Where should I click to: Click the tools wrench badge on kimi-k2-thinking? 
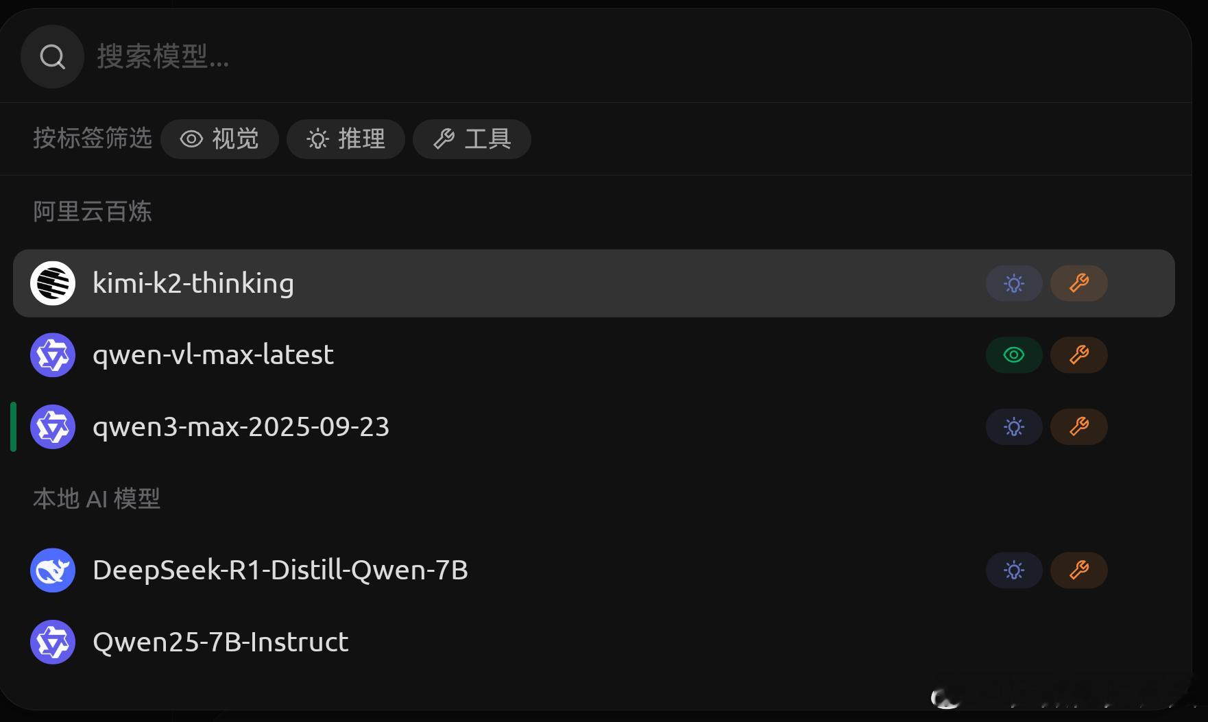click(x=1079, y=283)
